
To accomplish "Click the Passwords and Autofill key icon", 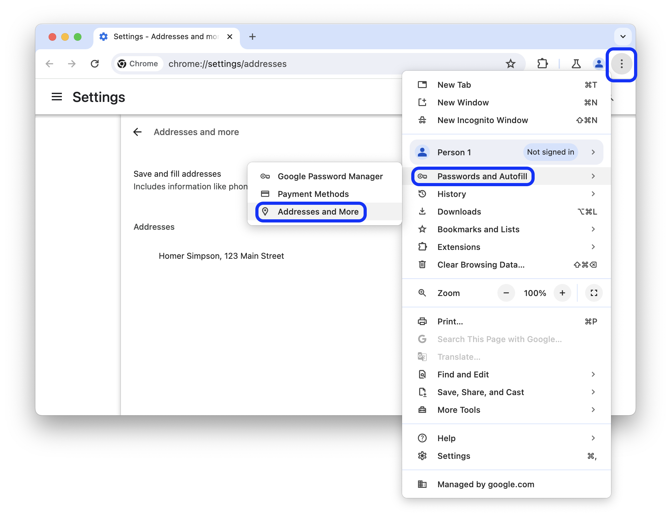I will (x=423, y=176).
